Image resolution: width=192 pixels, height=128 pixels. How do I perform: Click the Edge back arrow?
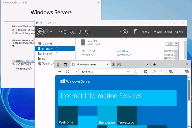59,72
